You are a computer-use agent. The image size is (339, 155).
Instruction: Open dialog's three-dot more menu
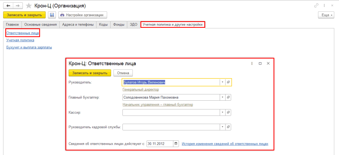pyautogui.click(x=252, y=63)
